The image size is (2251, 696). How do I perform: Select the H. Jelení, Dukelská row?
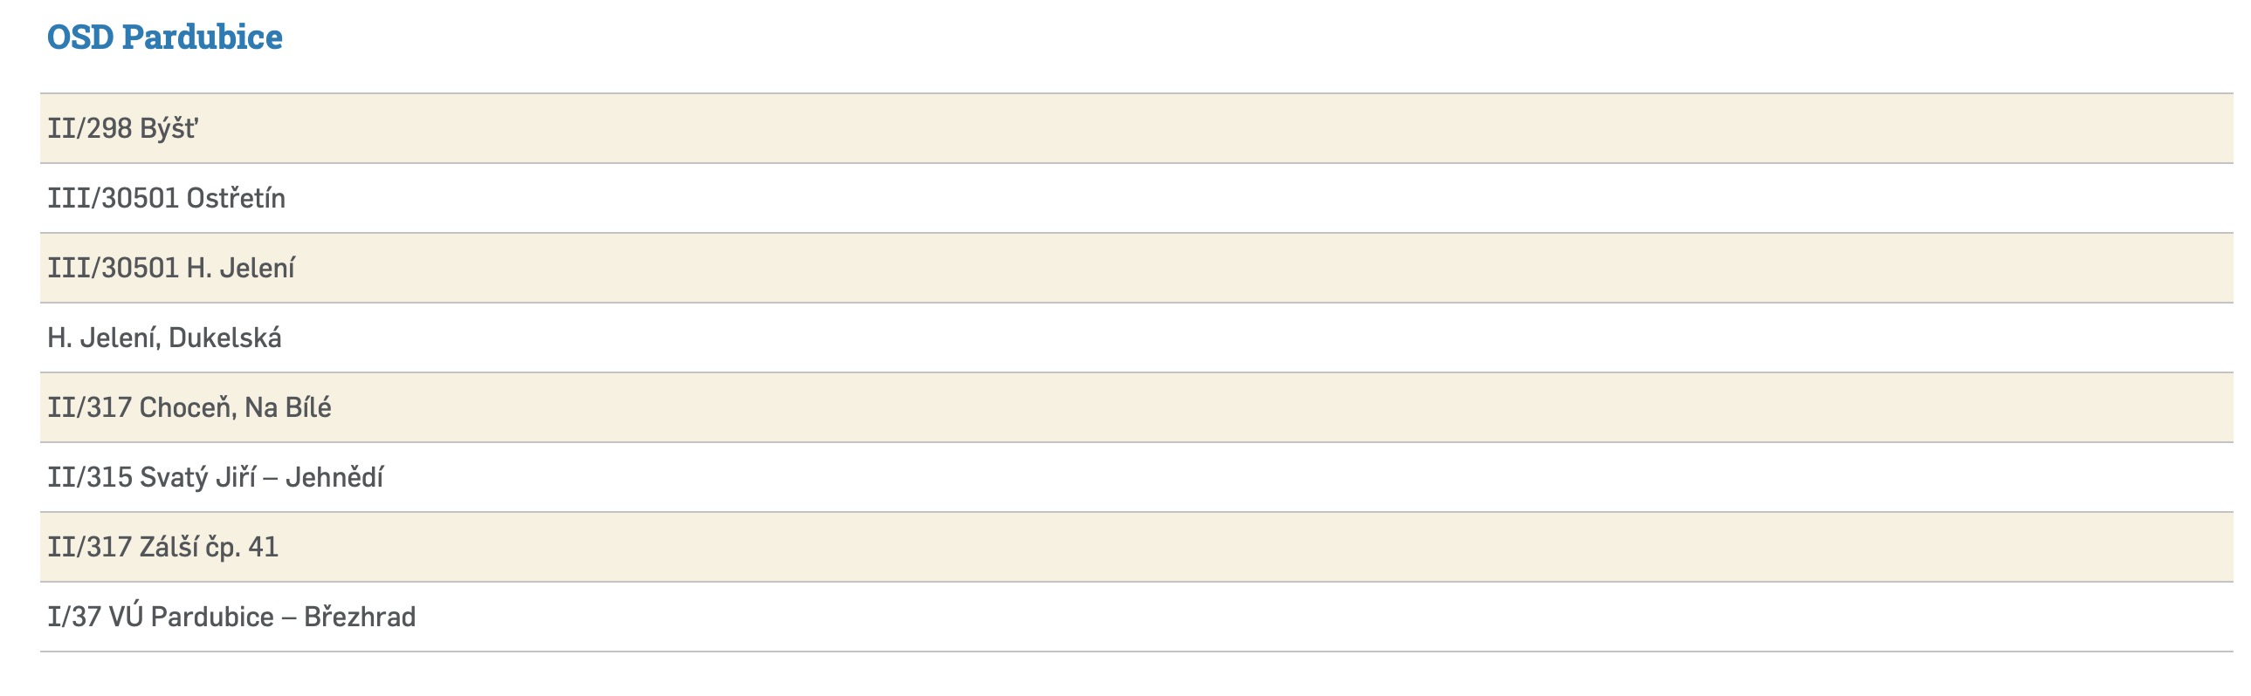[x=1136, y=338]
